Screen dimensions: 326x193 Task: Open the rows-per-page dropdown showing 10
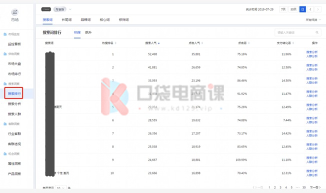pos(60,188)
